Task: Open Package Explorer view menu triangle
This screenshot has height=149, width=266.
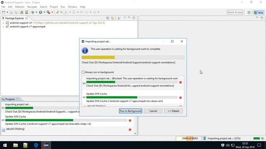Action: point(125,17)
